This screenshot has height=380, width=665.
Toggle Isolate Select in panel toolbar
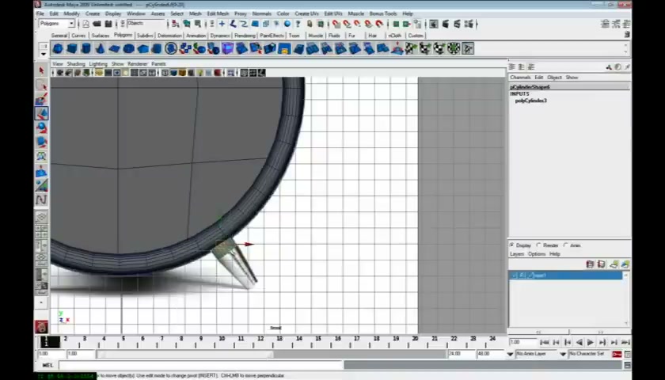point(230,73)
